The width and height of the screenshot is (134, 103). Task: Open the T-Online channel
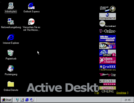point(108,31)
